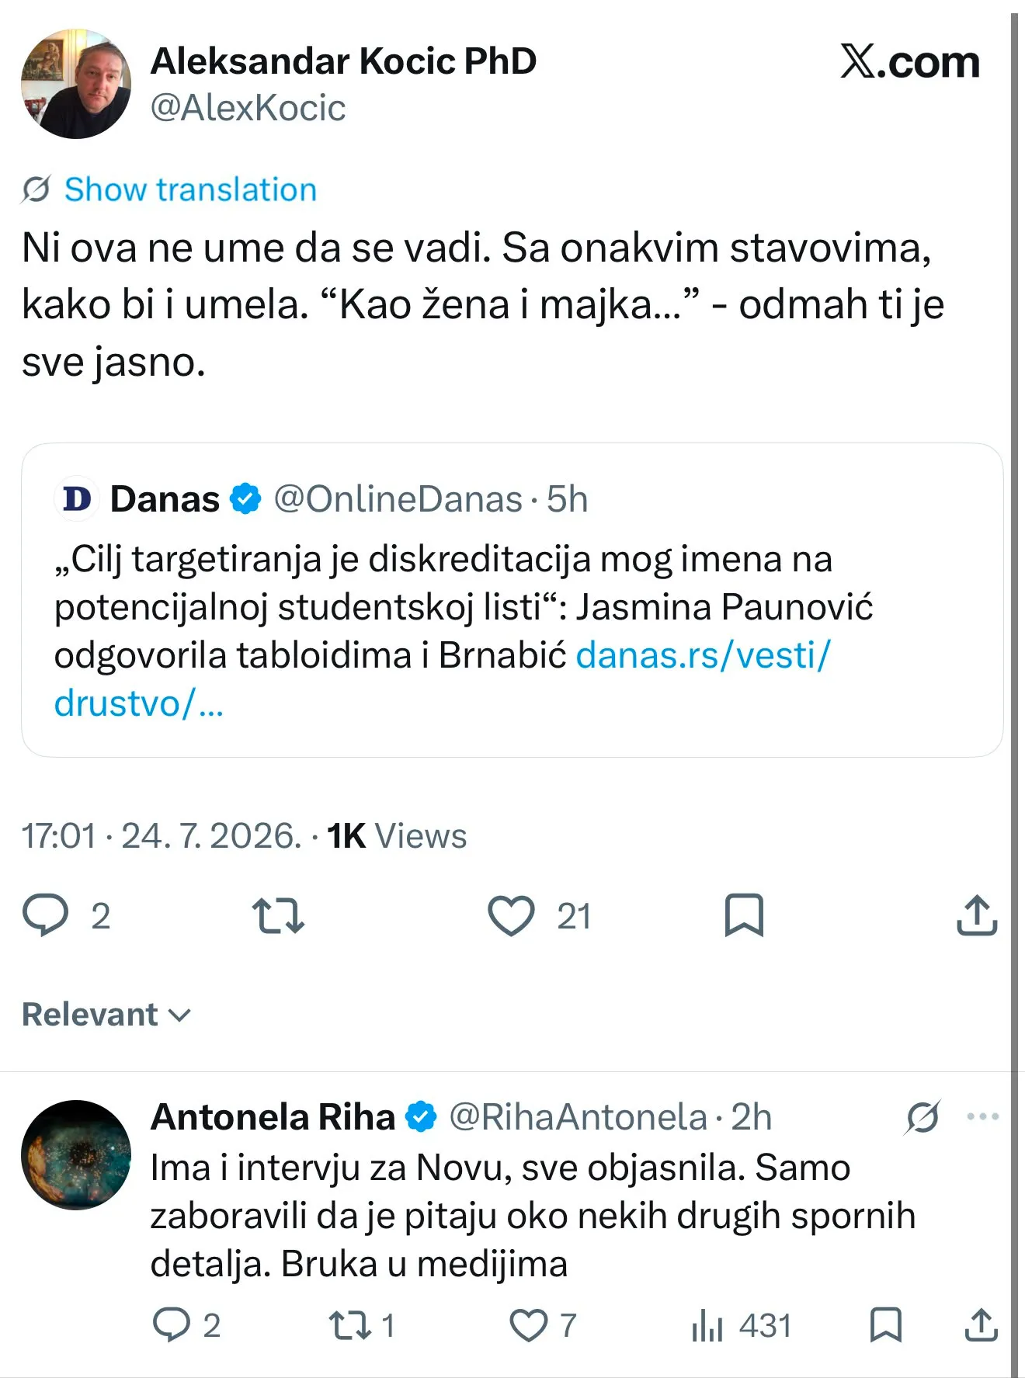This screenshot has height=1378, width=1025.
Task: Repost Antonela Riha's reply
Action: (x=350, y=1325)
